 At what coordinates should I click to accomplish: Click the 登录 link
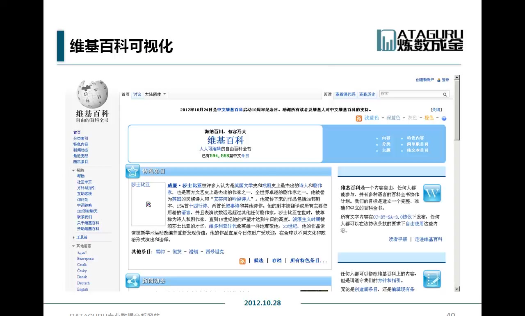coord(445,80)
